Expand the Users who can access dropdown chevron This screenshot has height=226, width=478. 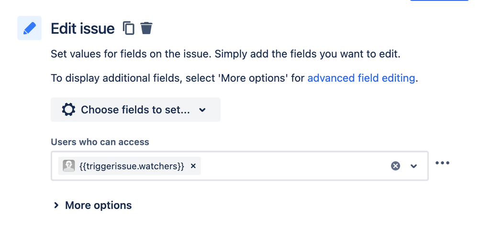pyautogui.click(x=413, y=166)
